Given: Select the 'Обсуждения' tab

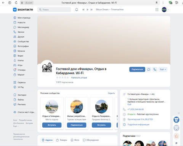Looking at the screenshot, I should 91,140.
